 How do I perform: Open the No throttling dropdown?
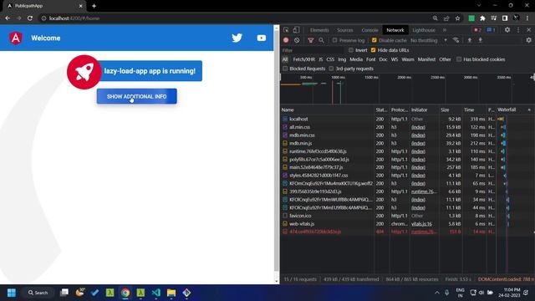coord(429,40)
